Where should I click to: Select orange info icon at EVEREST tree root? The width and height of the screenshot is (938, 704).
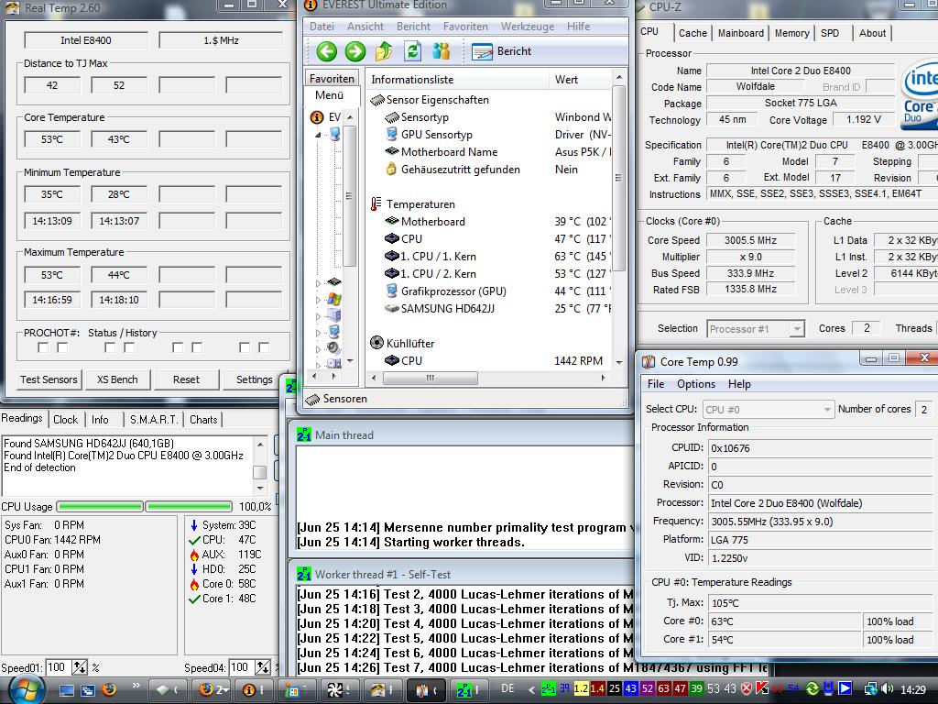point(317,117)
